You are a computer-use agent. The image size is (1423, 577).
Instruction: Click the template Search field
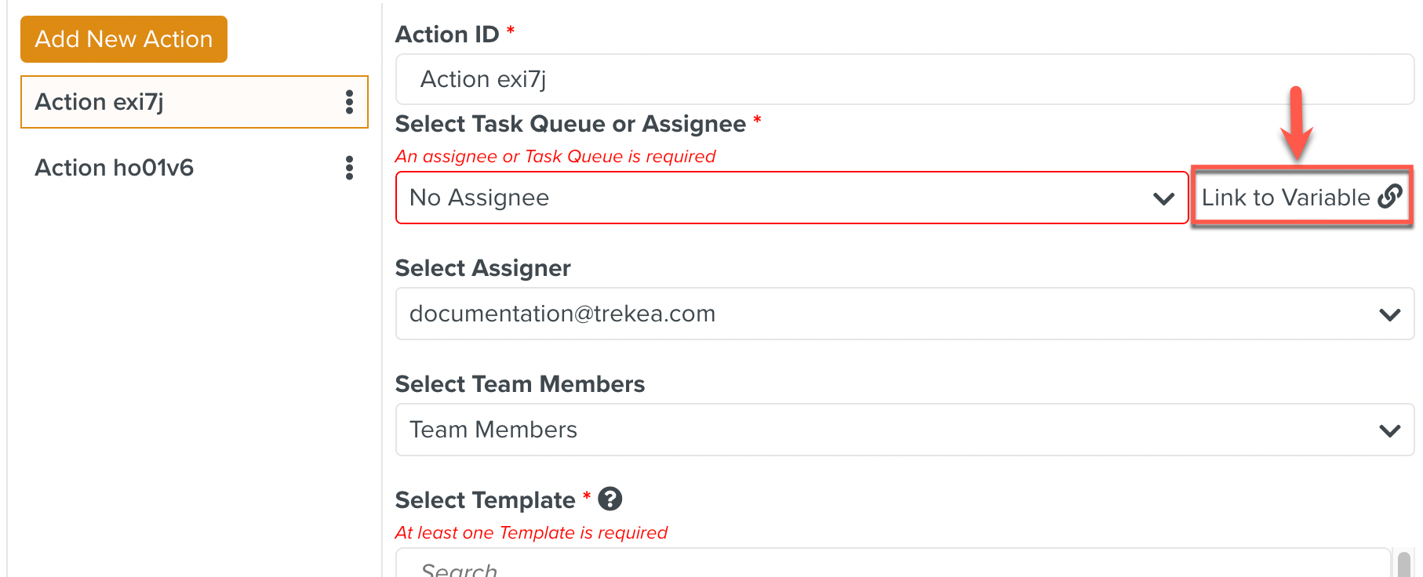[893, 563]
